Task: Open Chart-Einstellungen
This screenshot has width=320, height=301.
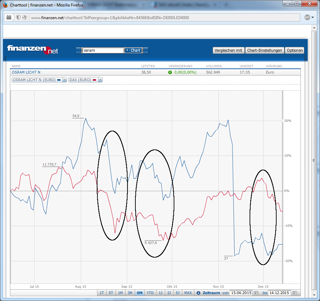Action: [265, 50]
